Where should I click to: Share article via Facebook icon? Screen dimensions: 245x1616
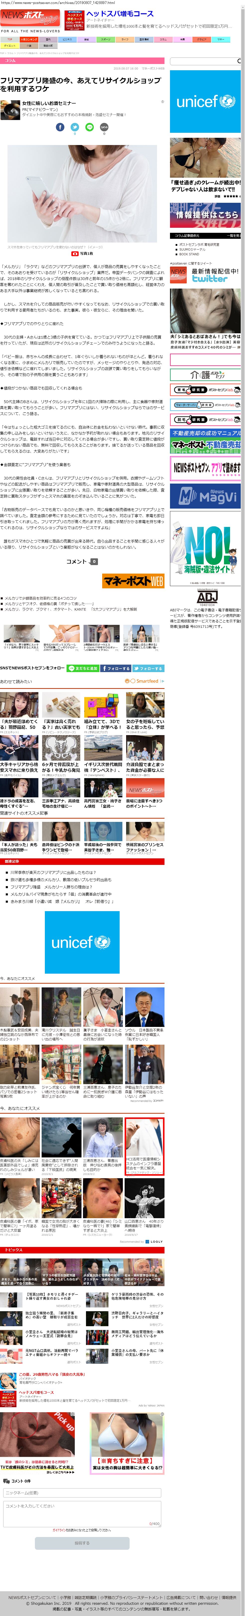tap(60, 127)
